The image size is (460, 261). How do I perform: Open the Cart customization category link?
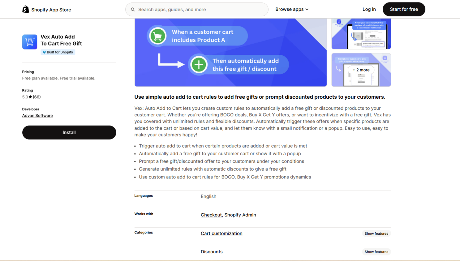(221, 233)
